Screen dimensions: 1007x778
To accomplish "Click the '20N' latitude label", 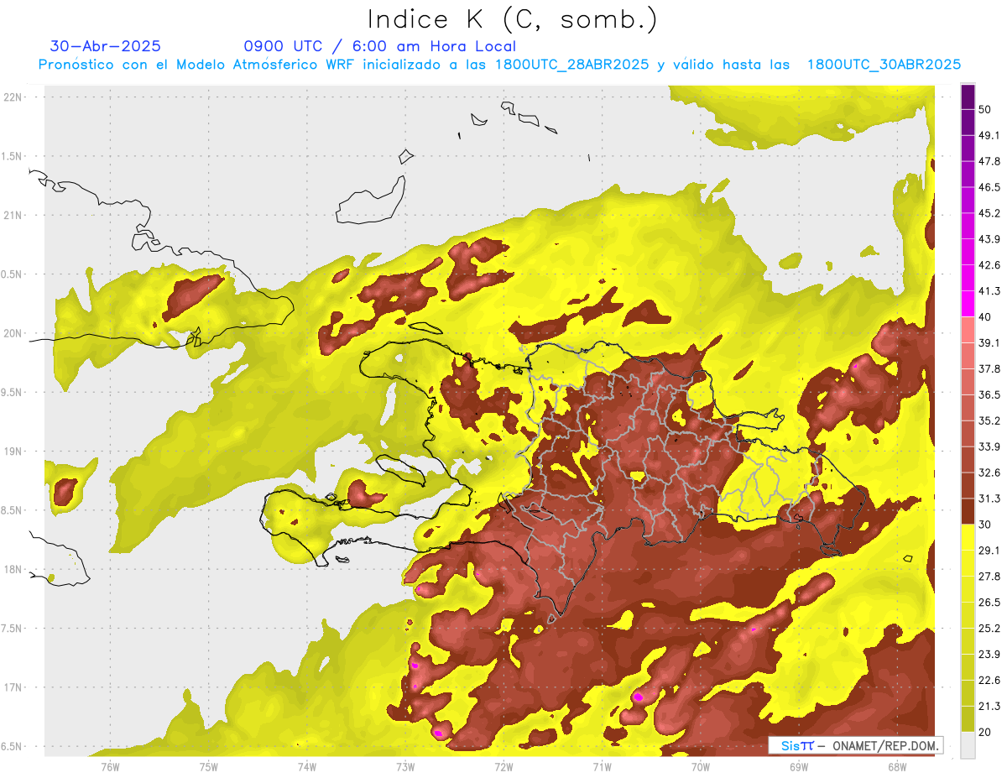I will (x=13, y=333).
